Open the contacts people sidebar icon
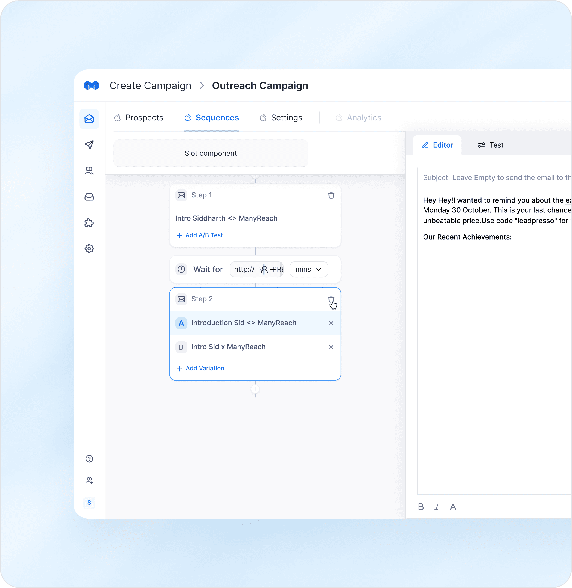The height and width of the screenshot is (588, 572). coord(89,171)
